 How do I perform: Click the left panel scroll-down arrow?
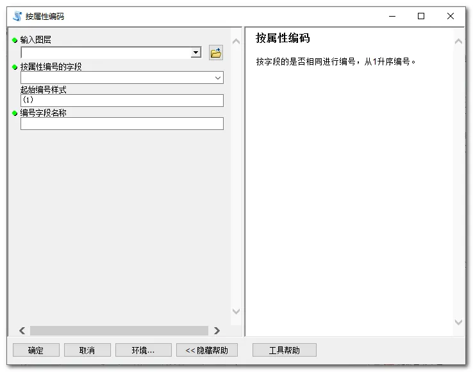point(236,311)
